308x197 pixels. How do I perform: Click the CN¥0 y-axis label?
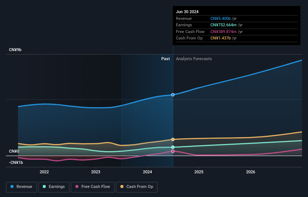point(14,152)
